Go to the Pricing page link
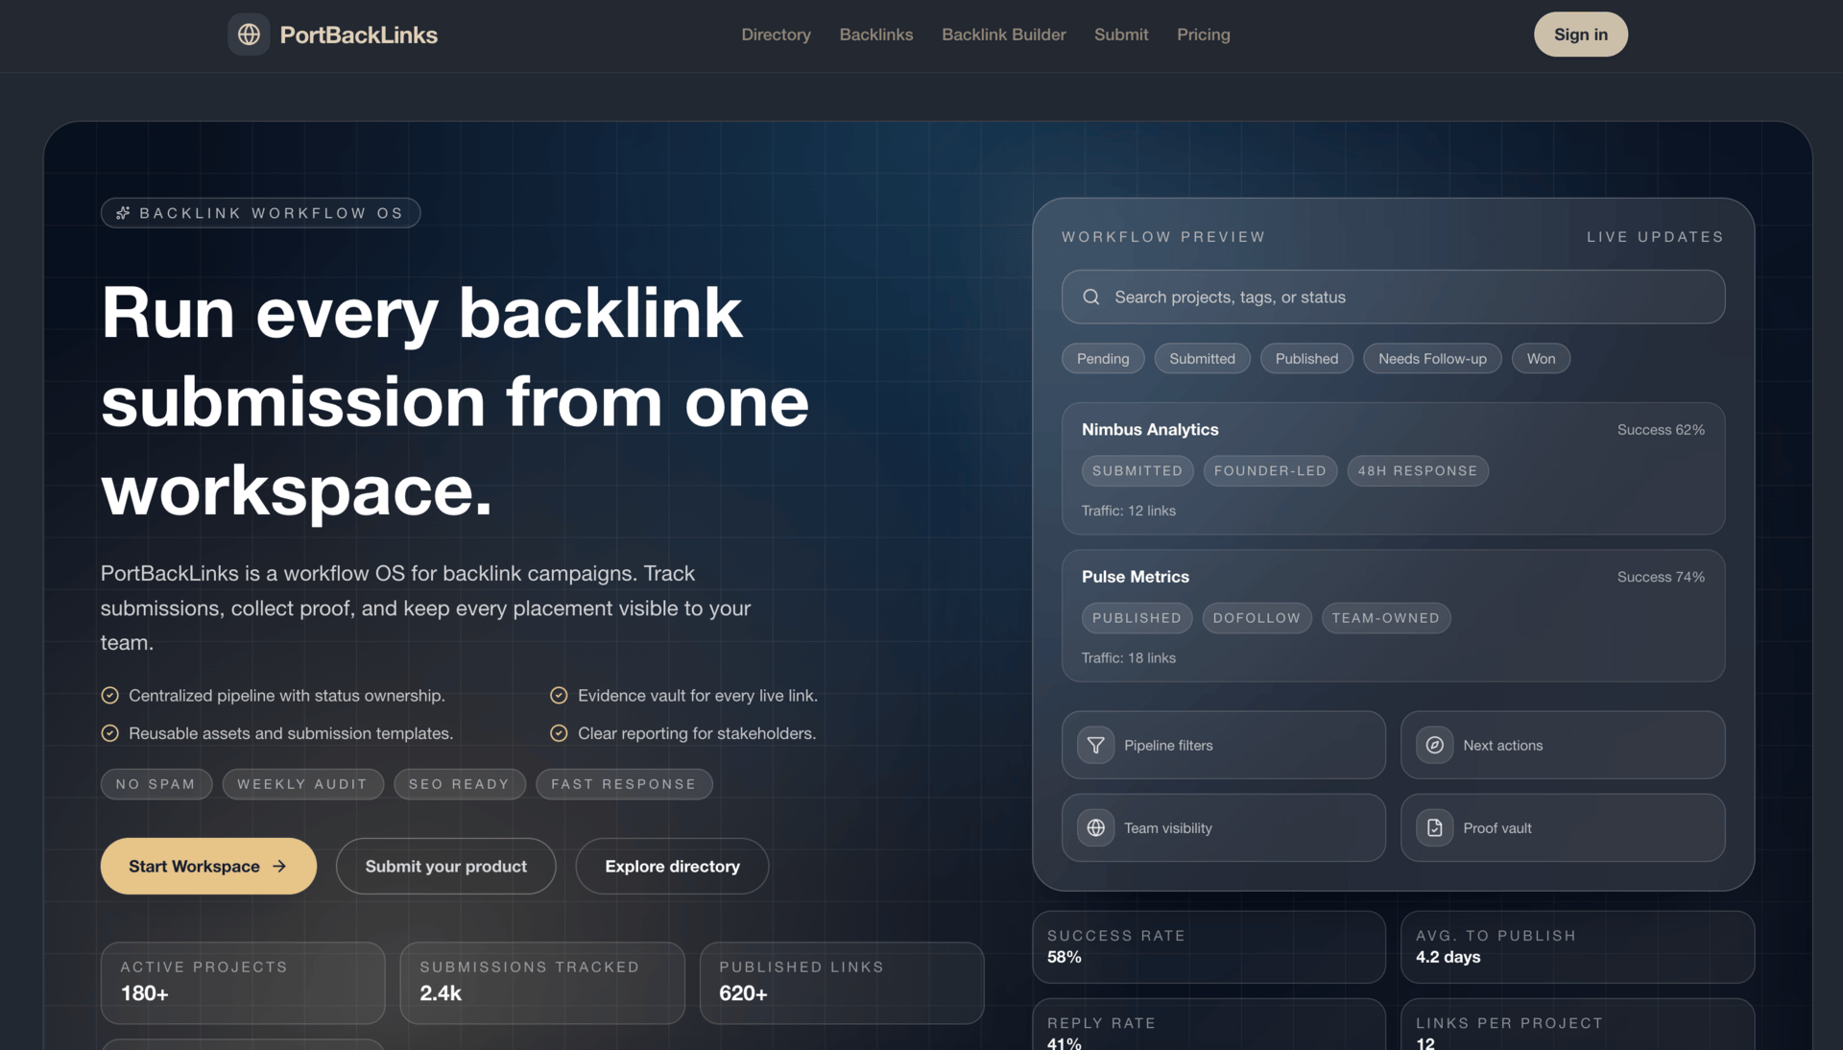This screenshot has height=1050, width=1843. 1203,35
